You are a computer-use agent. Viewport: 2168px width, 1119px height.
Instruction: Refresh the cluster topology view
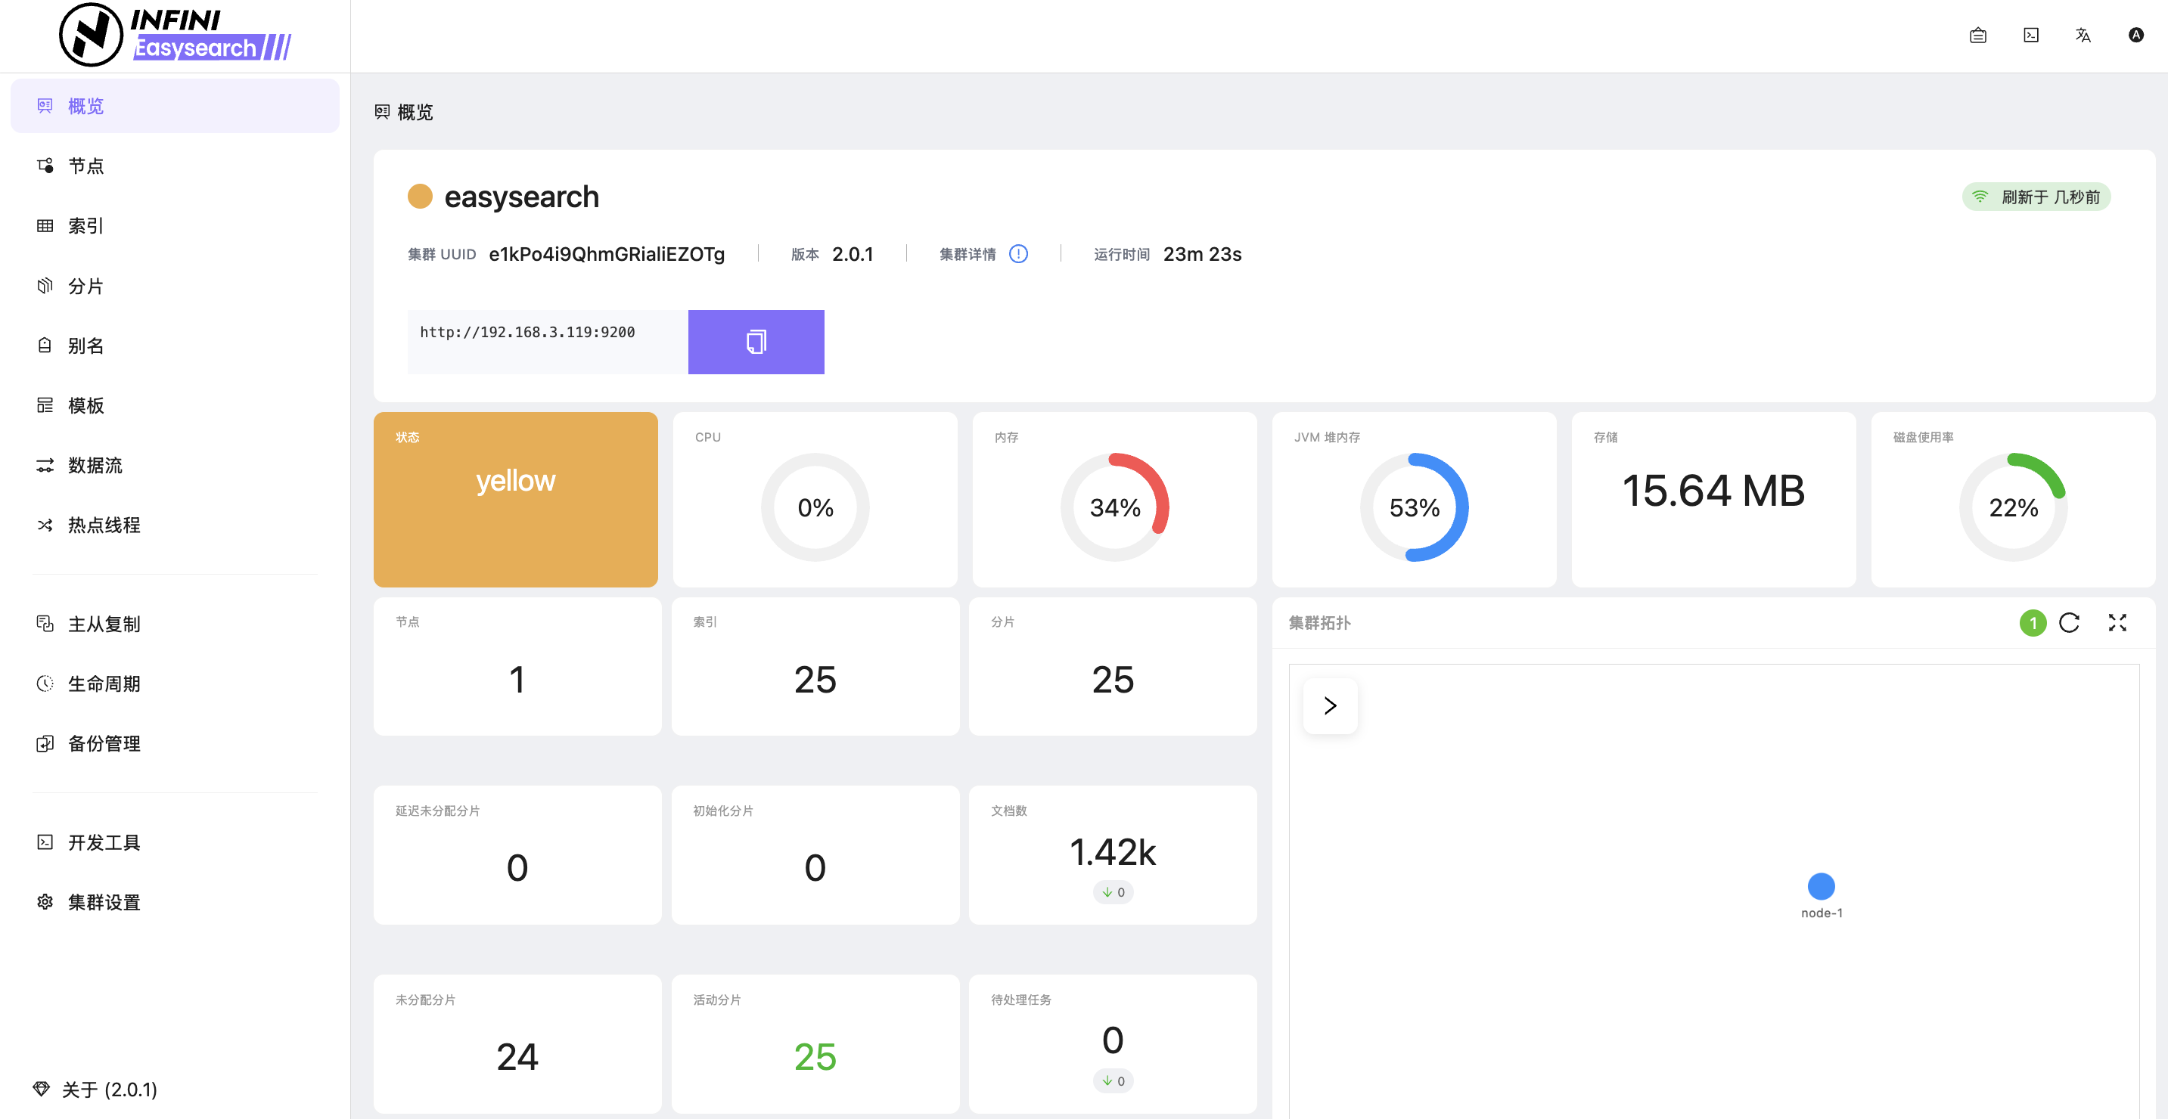point(2068,622)
